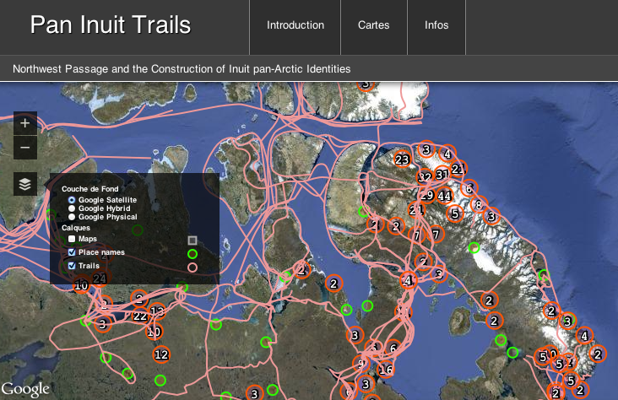Open the Infos menu item

coord(436,25)
